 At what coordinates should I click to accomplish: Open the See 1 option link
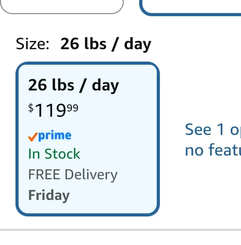point(213,129)
